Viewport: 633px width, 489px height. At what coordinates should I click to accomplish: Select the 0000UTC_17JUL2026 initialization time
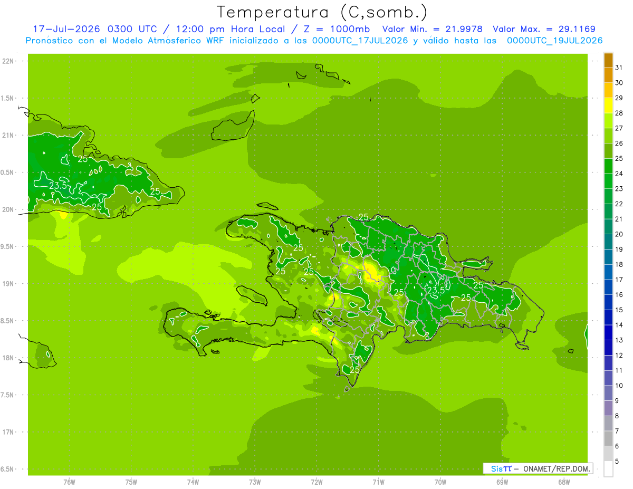tap(359, 41)
